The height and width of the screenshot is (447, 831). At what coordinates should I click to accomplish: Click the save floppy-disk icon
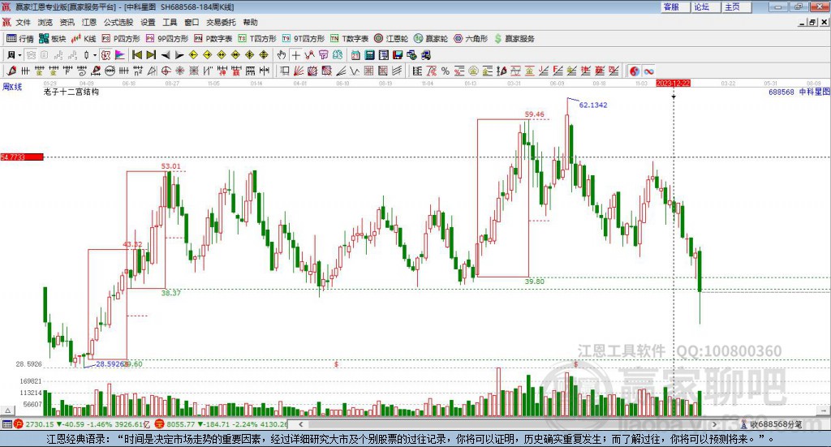398,54
